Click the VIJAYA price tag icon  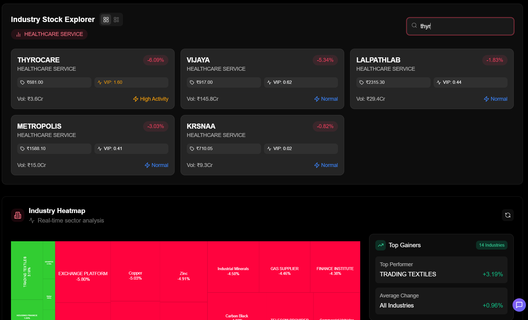(192, 82)
